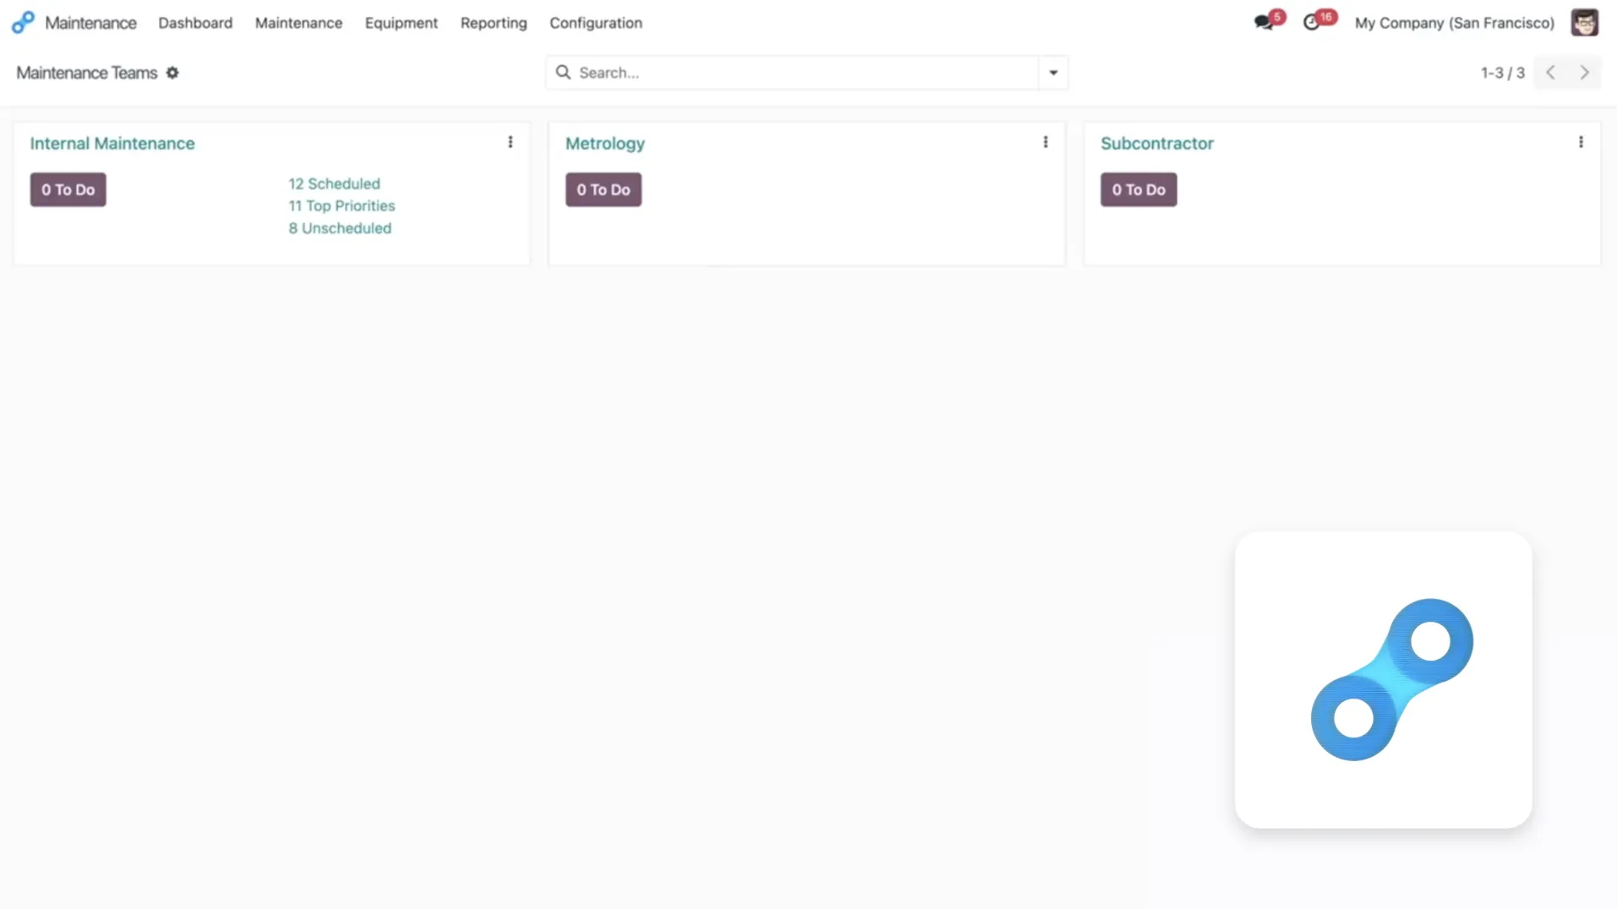
Task: Click Subcontractor 0 To Do button
Action: (1139, 189)
